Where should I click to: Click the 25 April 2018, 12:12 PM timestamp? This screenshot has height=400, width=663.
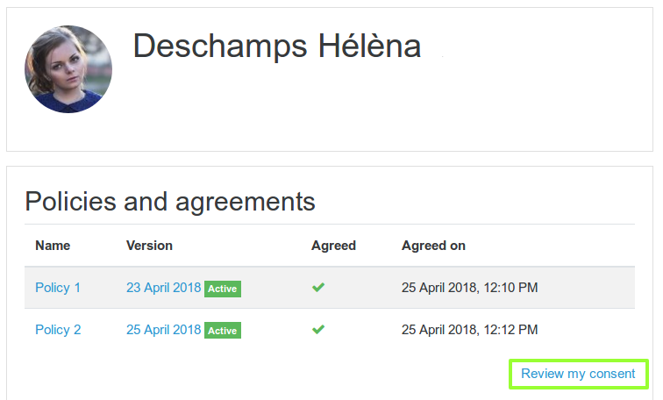[x=470, y=330]
